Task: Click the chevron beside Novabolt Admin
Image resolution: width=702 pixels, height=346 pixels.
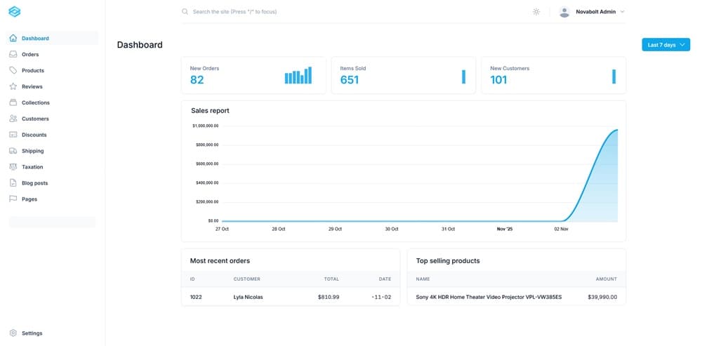Action: (622, 12)
